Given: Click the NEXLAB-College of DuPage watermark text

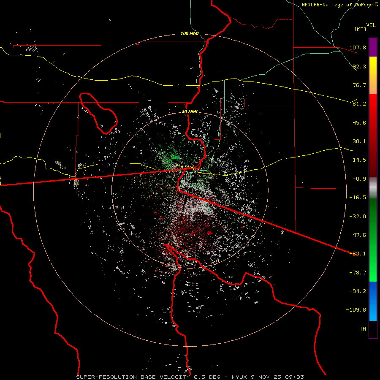Looking at the screenshot, I should 339,5.
